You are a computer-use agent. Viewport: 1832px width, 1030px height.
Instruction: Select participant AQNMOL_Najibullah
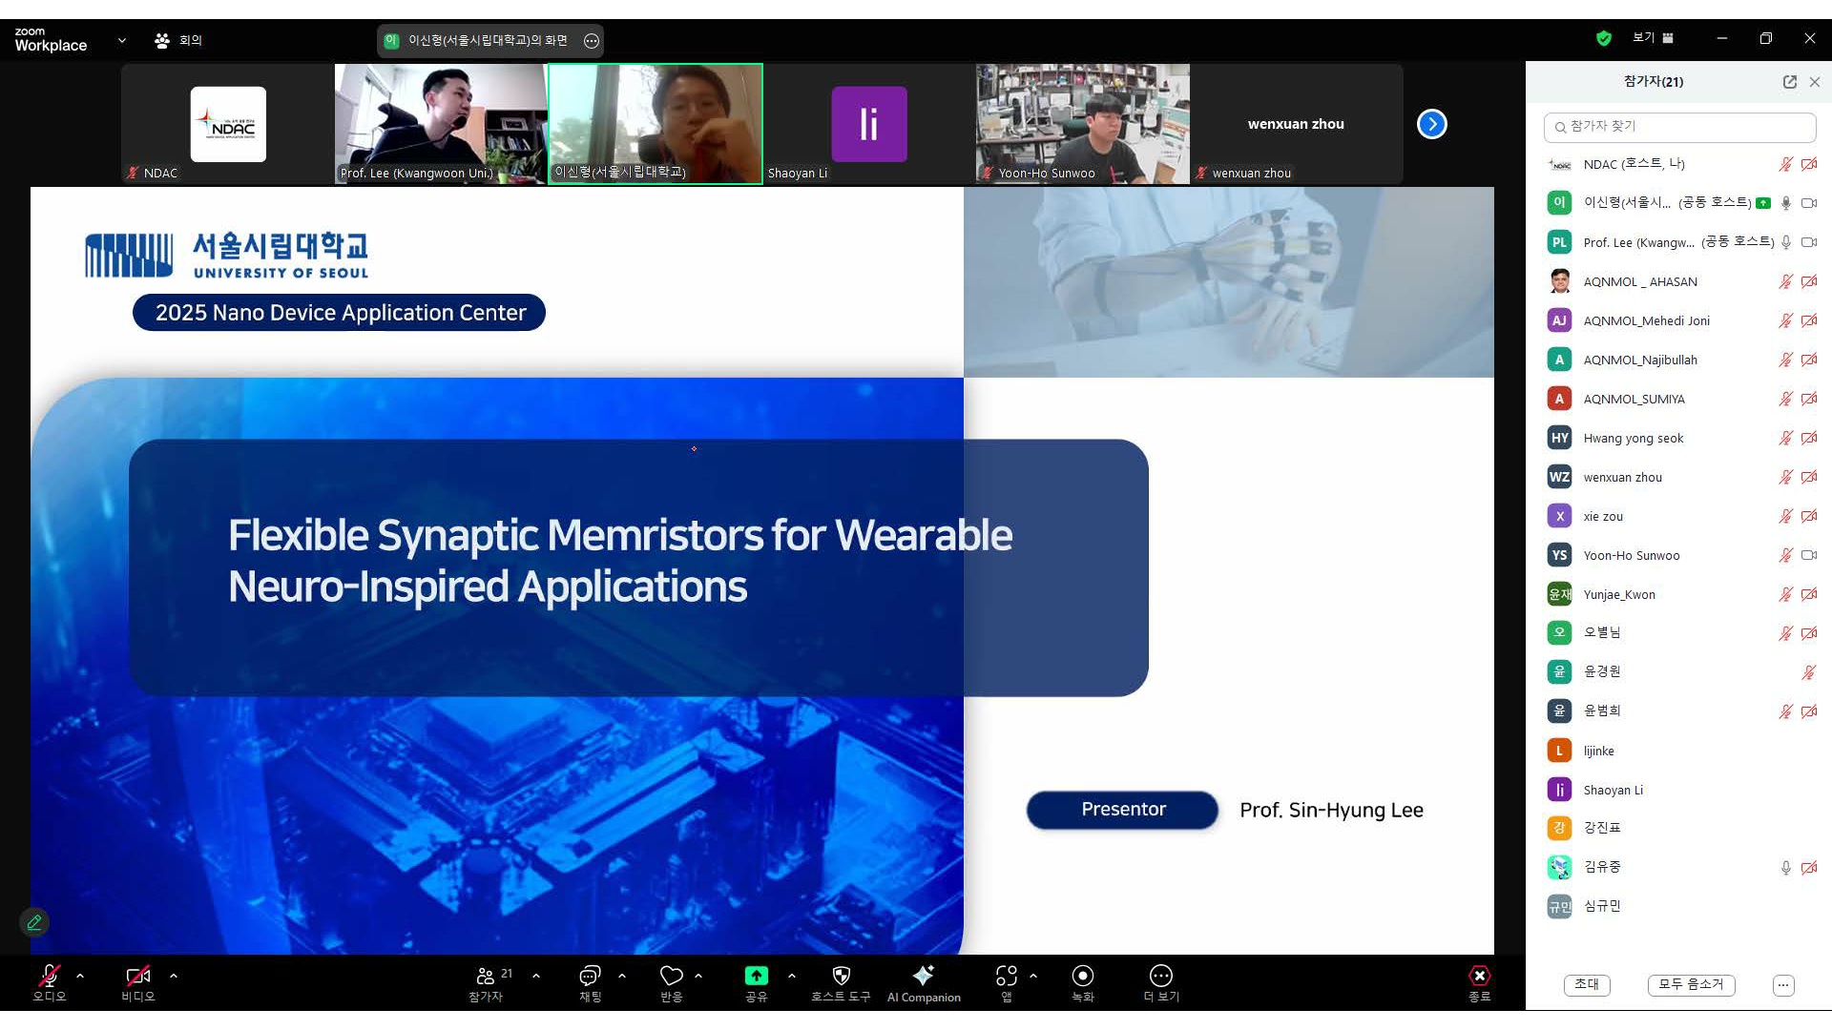1679,360
